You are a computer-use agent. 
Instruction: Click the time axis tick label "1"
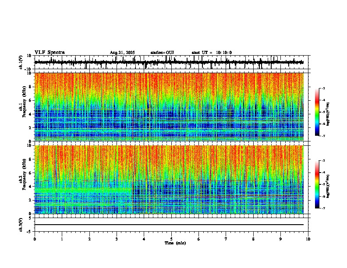click(x=62, y=239)
